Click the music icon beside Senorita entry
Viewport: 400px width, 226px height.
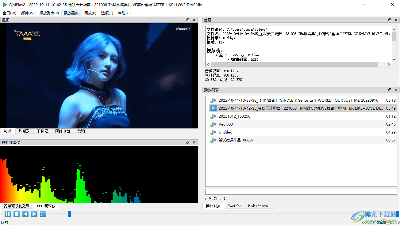(213, 100)
